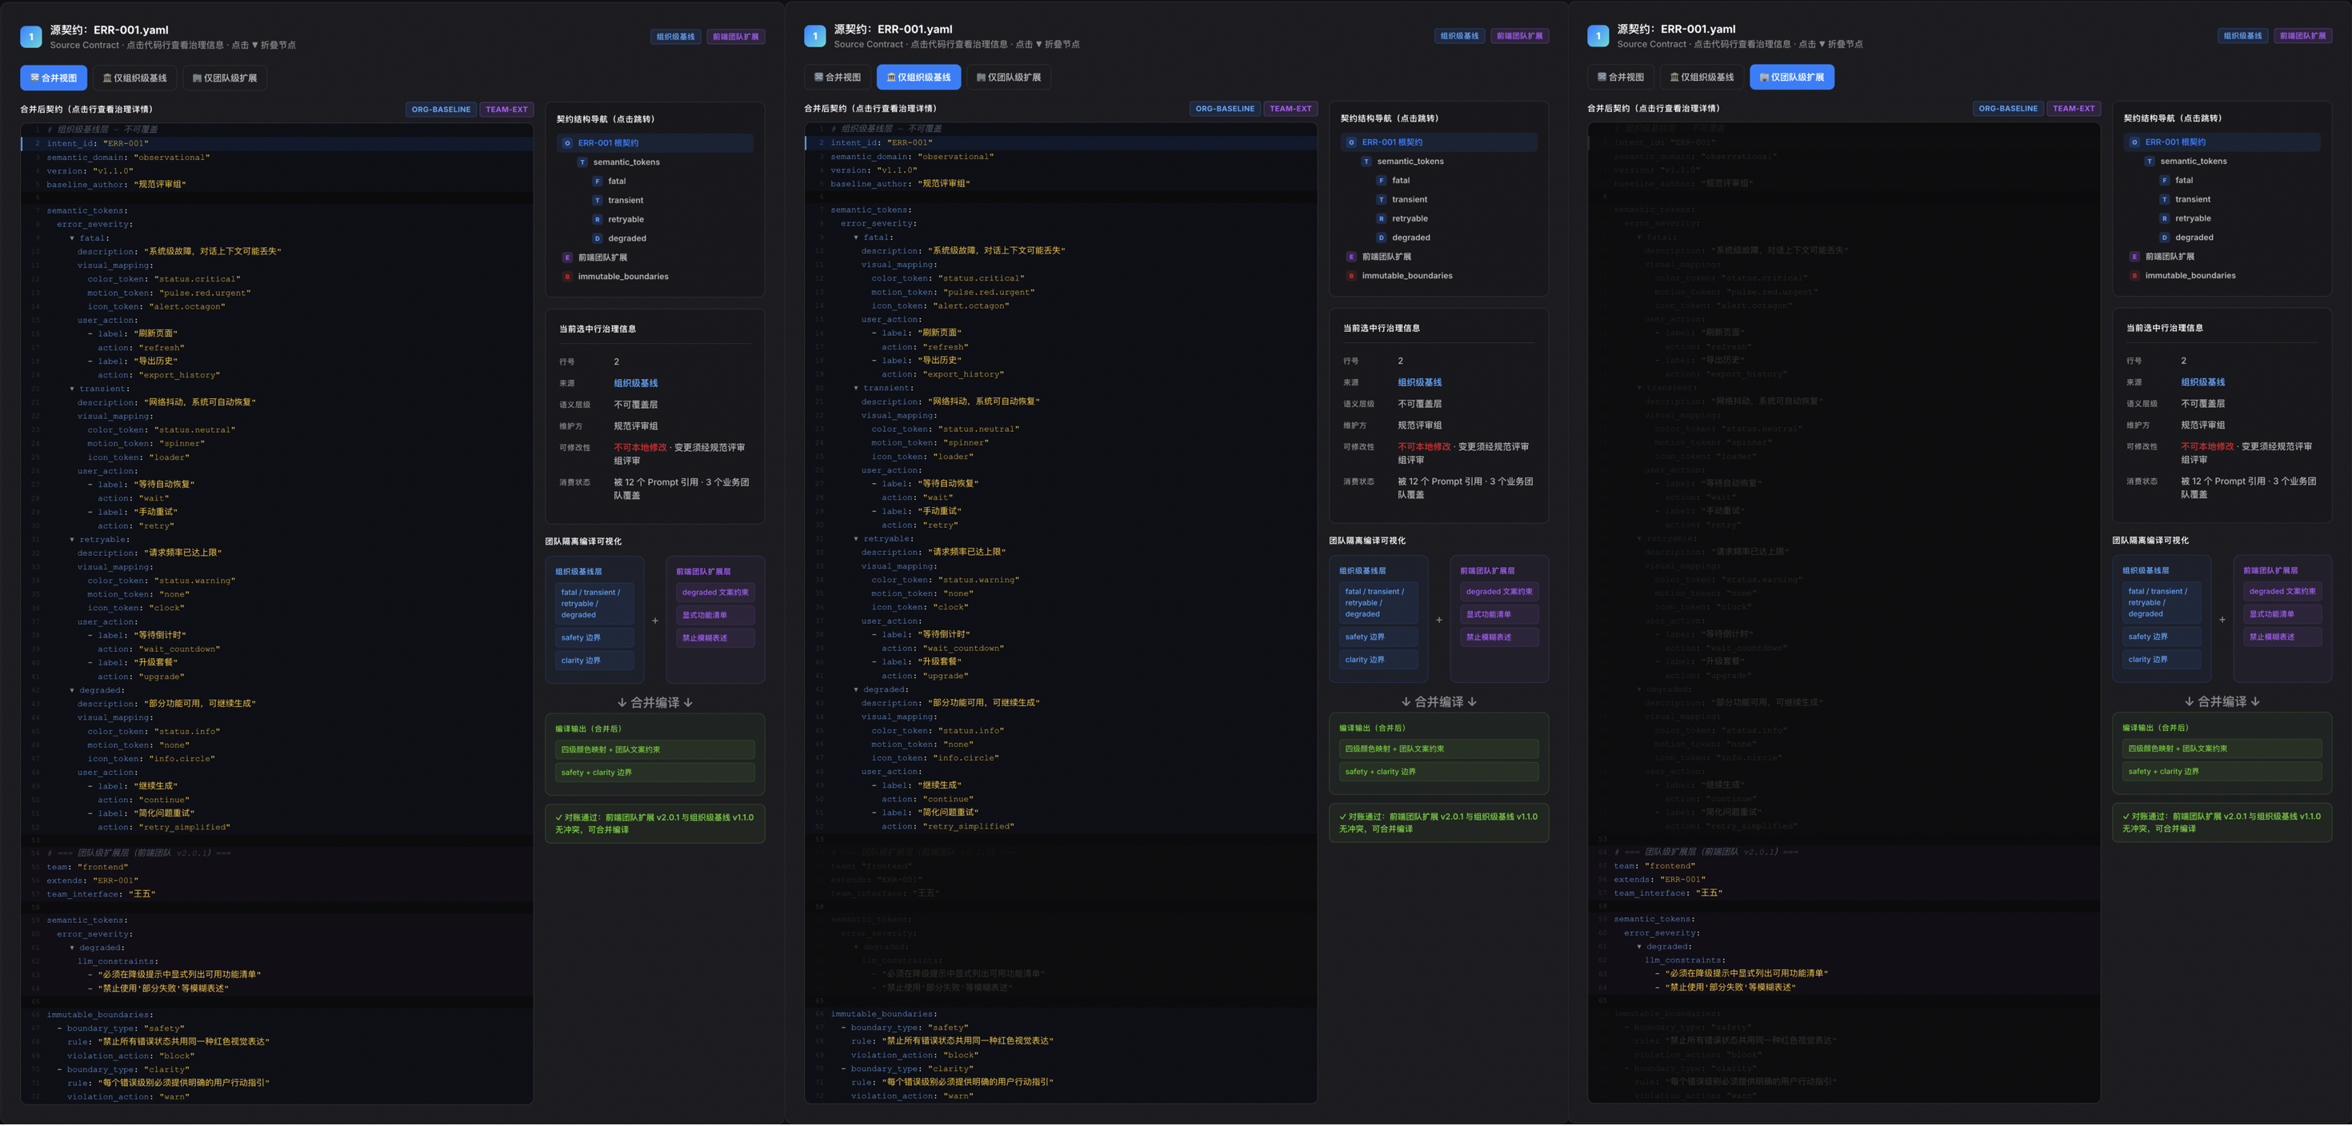Select the highlighted blue 仅团队级扩展 tab

(x=1791, y=77)
